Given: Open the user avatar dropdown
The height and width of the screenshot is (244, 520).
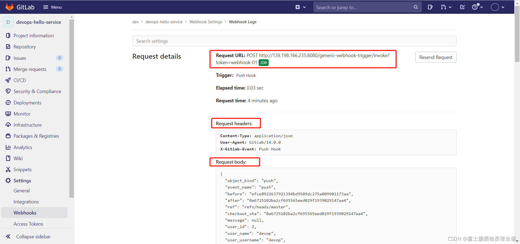Looking at the screenshot, I should coord(498,7).
